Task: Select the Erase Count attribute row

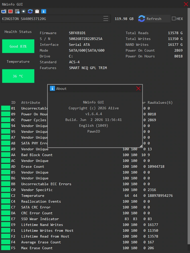Action: 94,166
